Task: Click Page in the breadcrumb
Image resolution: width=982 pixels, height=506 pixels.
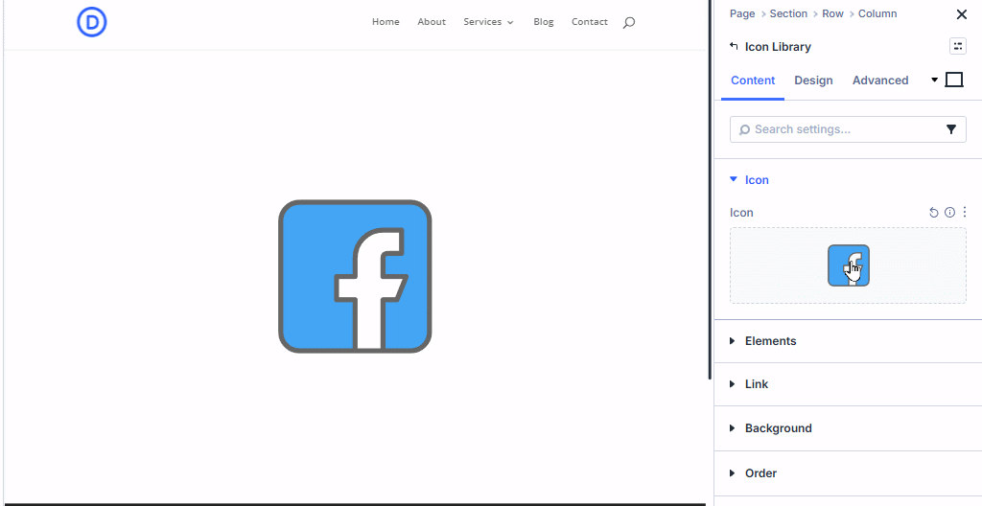Action: [742, 13]
